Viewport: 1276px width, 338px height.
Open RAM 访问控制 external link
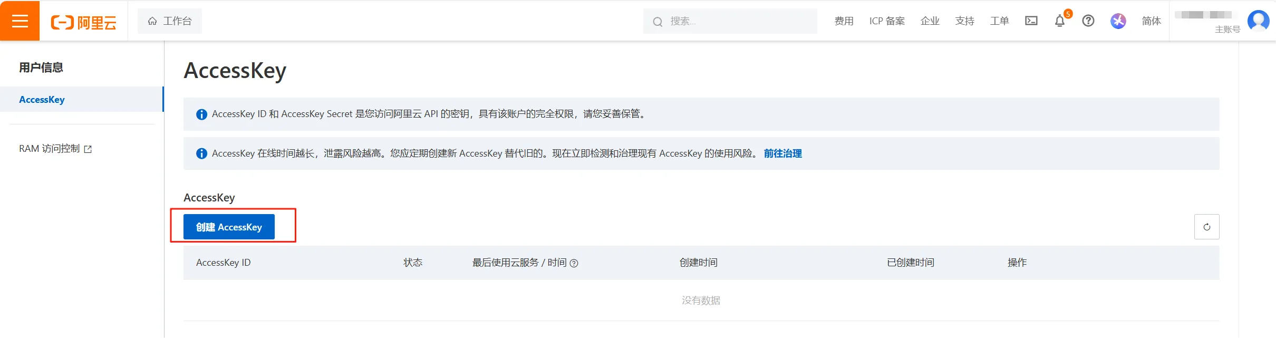tap(55, 149)
